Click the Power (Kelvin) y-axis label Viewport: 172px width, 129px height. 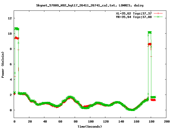click(3, 65)
